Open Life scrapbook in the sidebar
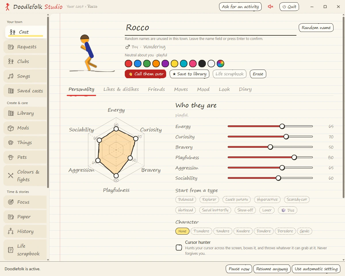The height and width of the screenshot is (276, 345). coord(25,250)
